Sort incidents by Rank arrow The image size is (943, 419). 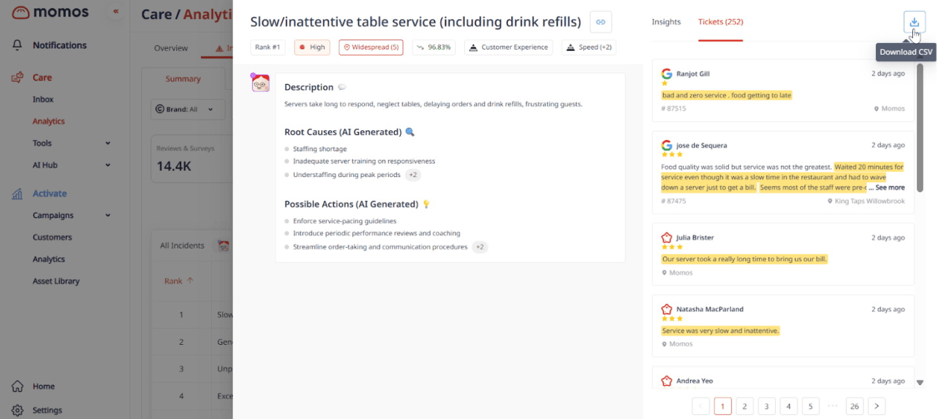tap(190, 281)
